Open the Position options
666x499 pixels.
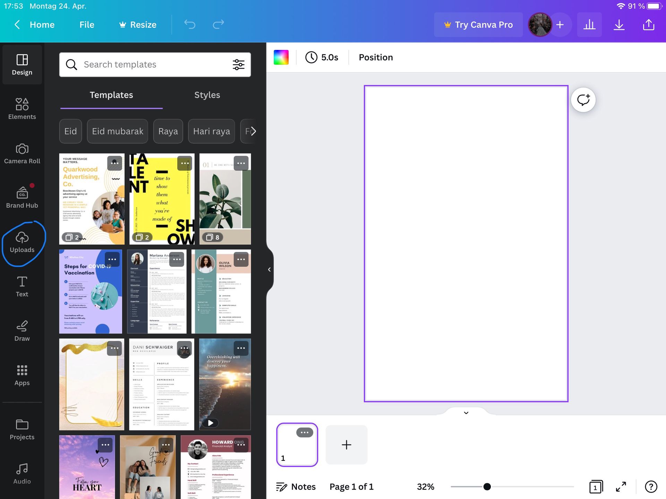(x=376, y=57)
